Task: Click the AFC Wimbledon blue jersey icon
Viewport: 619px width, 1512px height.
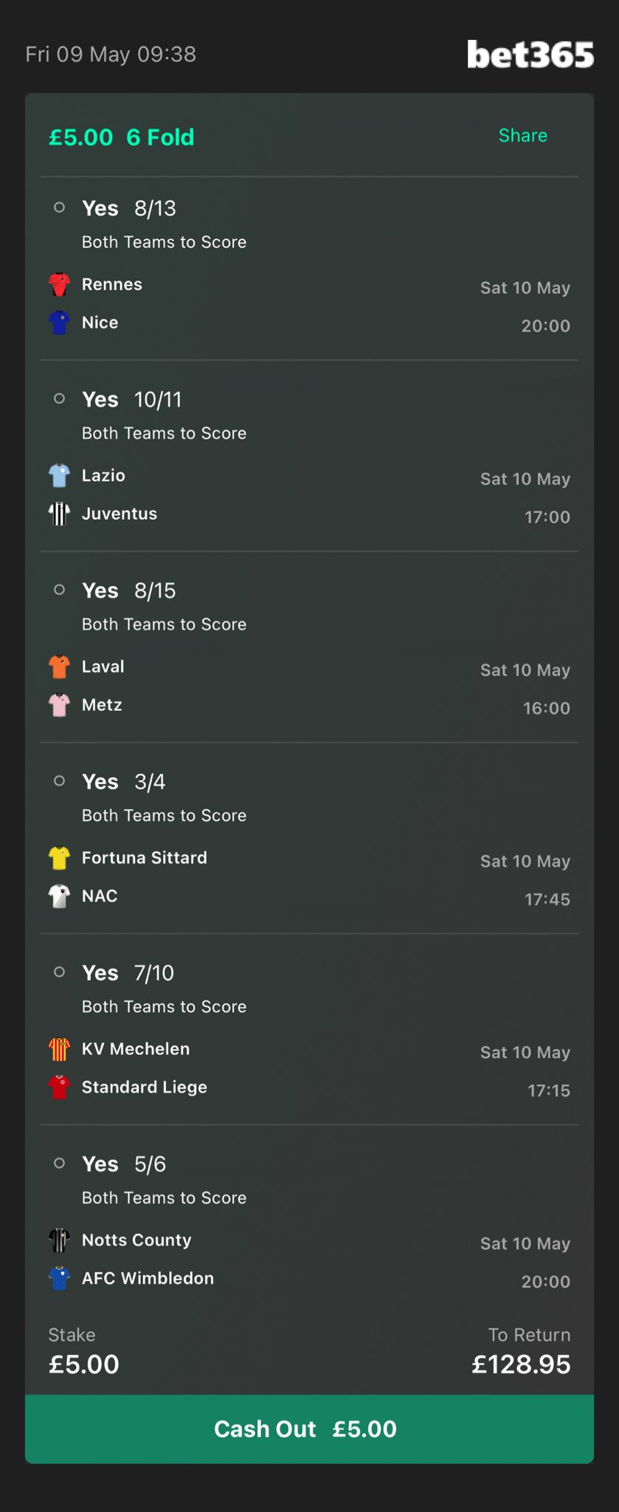Action: (59, 1279)
